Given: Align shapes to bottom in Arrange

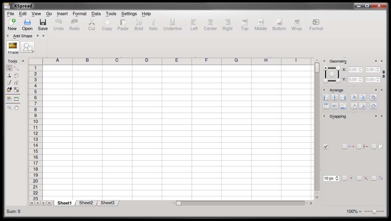Looking at the screenshot, I should [343, 106].
